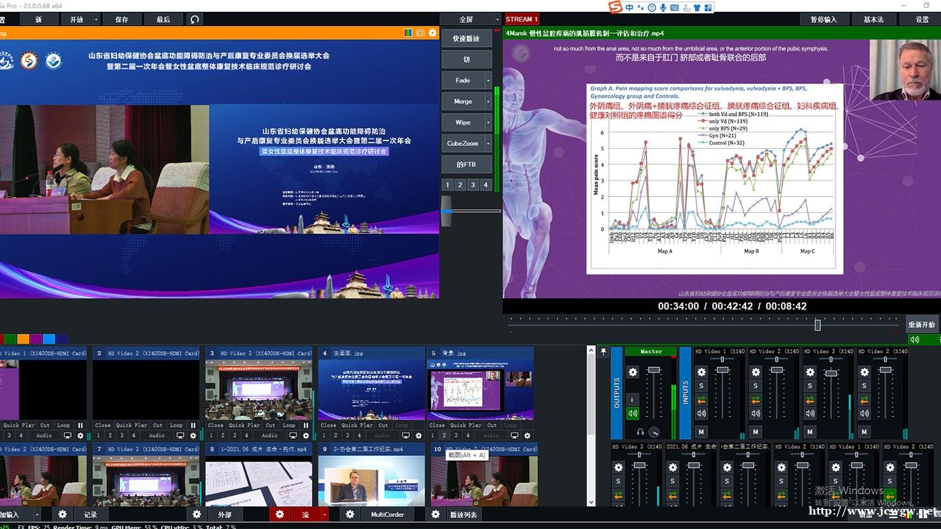Click the 设置 menu button at top right
The image size is (941, 529).
coord(922,19)
